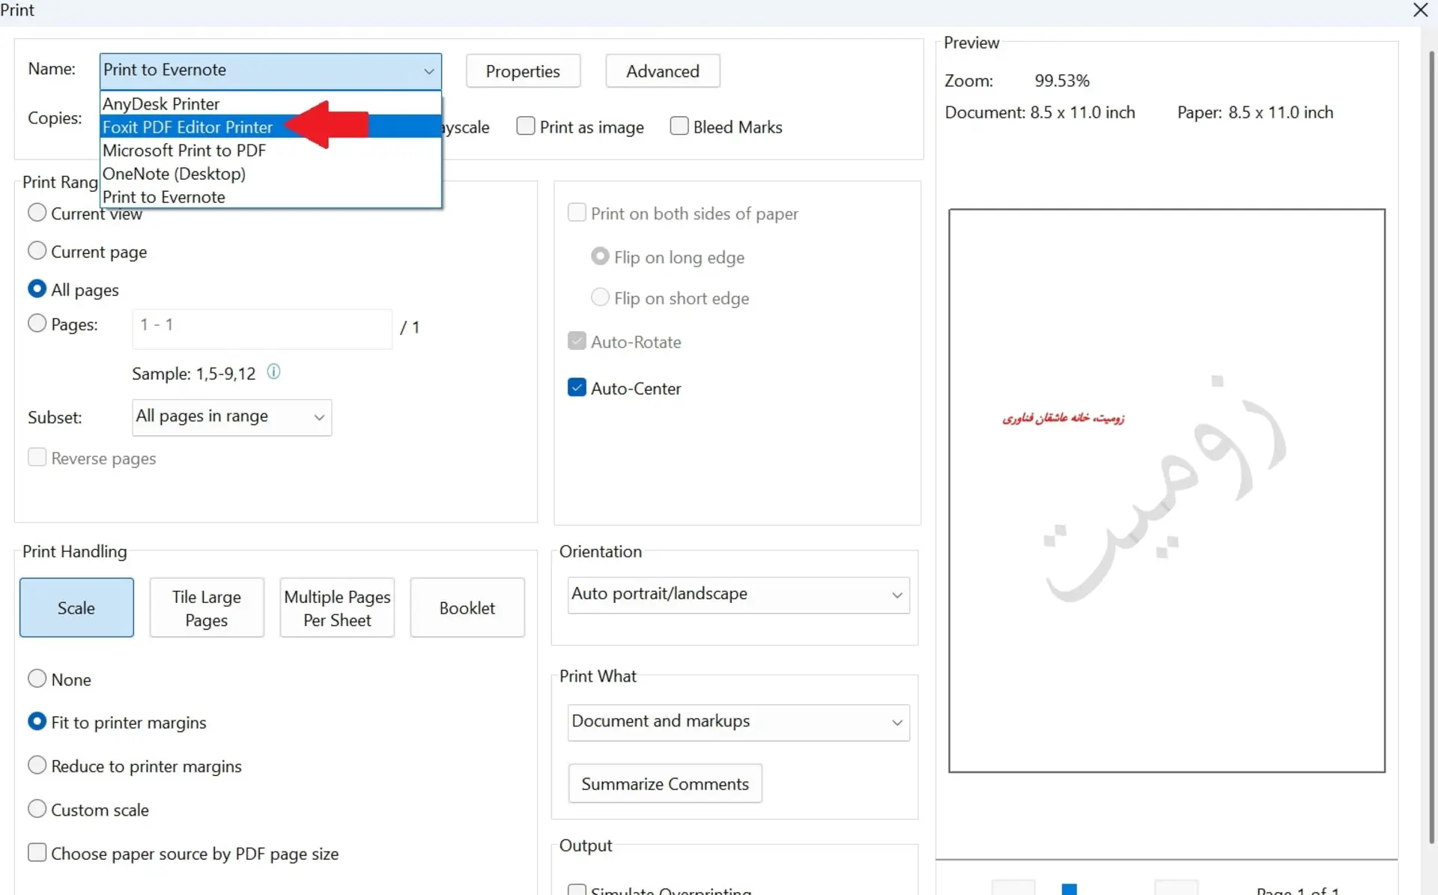This screenshot has width=1438, height=895.
Task: Choose Foxit PDF Editor Printer option
Action: tap(270, 127)
